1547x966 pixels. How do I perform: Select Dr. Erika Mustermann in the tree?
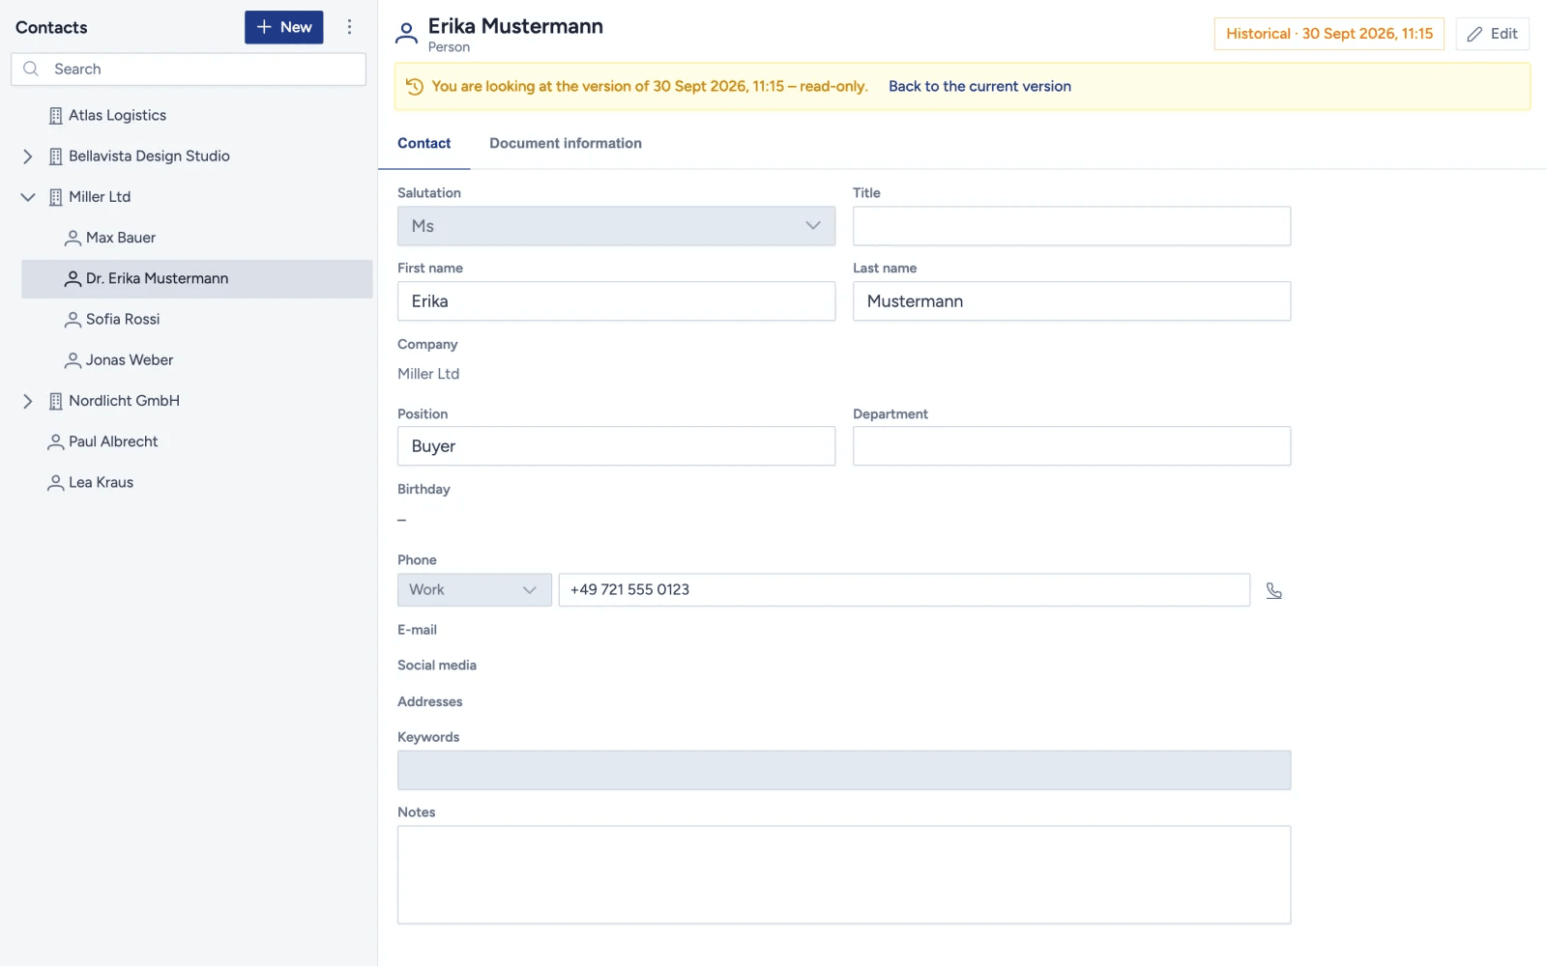[196, 278]
